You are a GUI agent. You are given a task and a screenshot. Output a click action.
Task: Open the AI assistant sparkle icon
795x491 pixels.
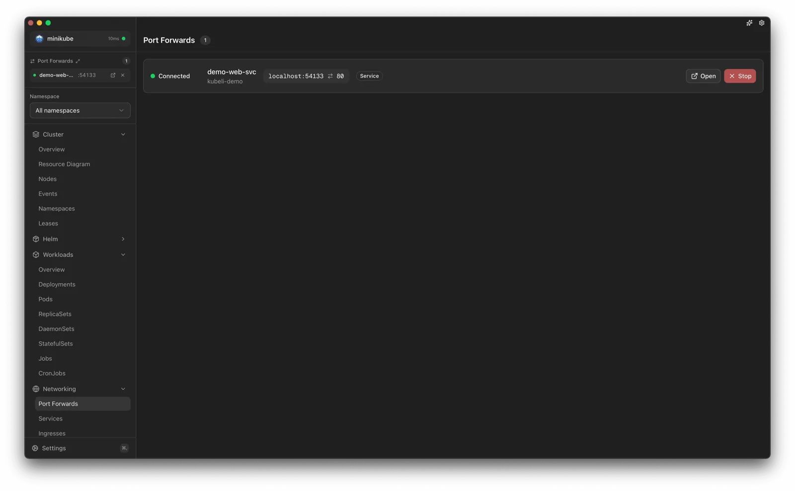pyautogui.click(x=749, y=23)
